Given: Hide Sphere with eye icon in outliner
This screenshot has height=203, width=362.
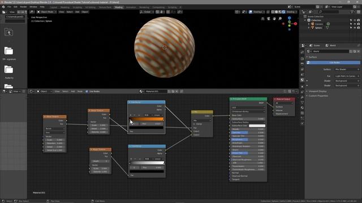Looking at the screenshot, I should tap(355, 28).
